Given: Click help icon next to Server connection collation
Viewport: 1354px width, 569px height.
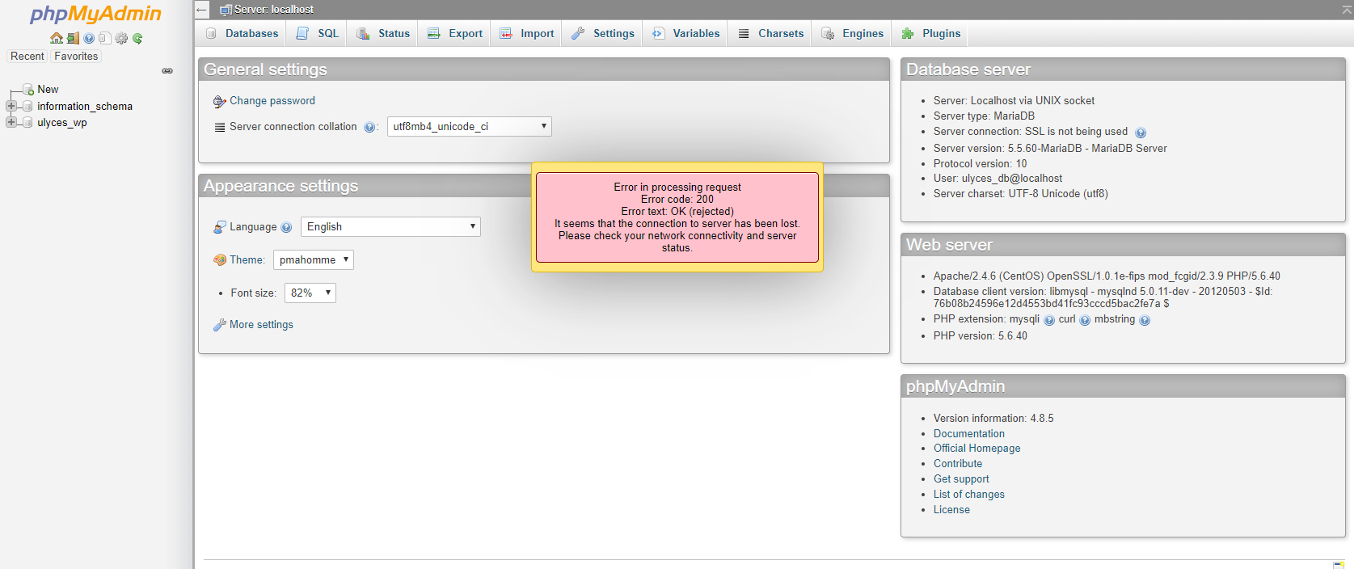Looking at the screenshot, I should coord(369,127).
